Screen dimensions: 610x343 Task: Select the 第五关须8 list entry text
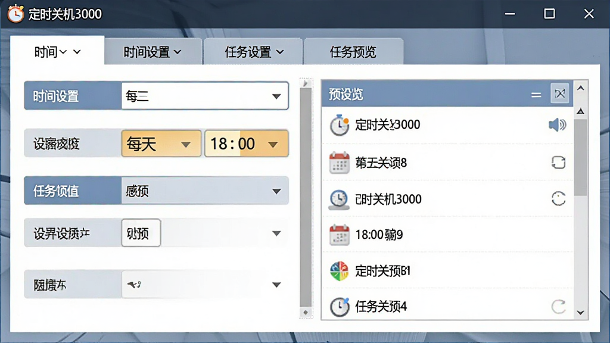click(381, 163)
